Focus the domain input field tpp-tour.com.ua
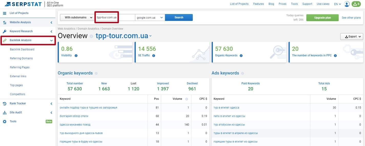 coord(115,18)
